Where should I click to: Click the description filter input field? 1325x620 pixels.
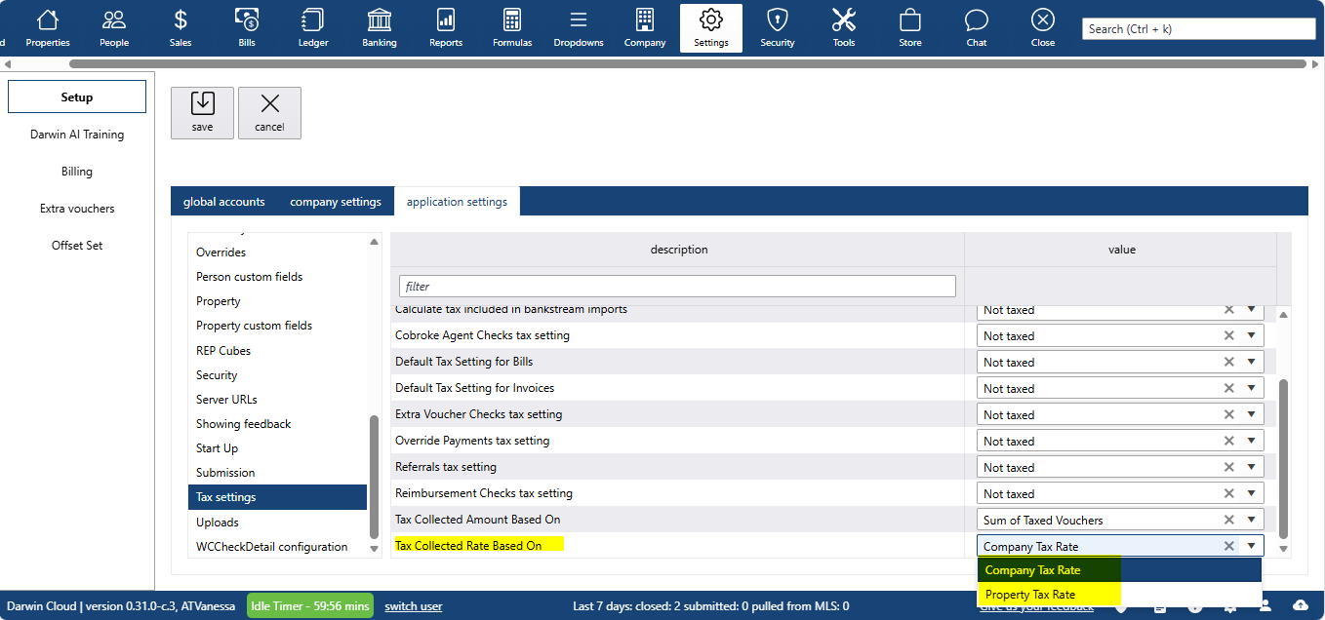[x=677, y=287]
